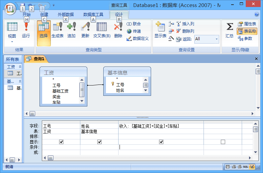Click the 数据定义 (Data Definition) item
The width and height of the screenshot is (263, 173).
[137, 39]
